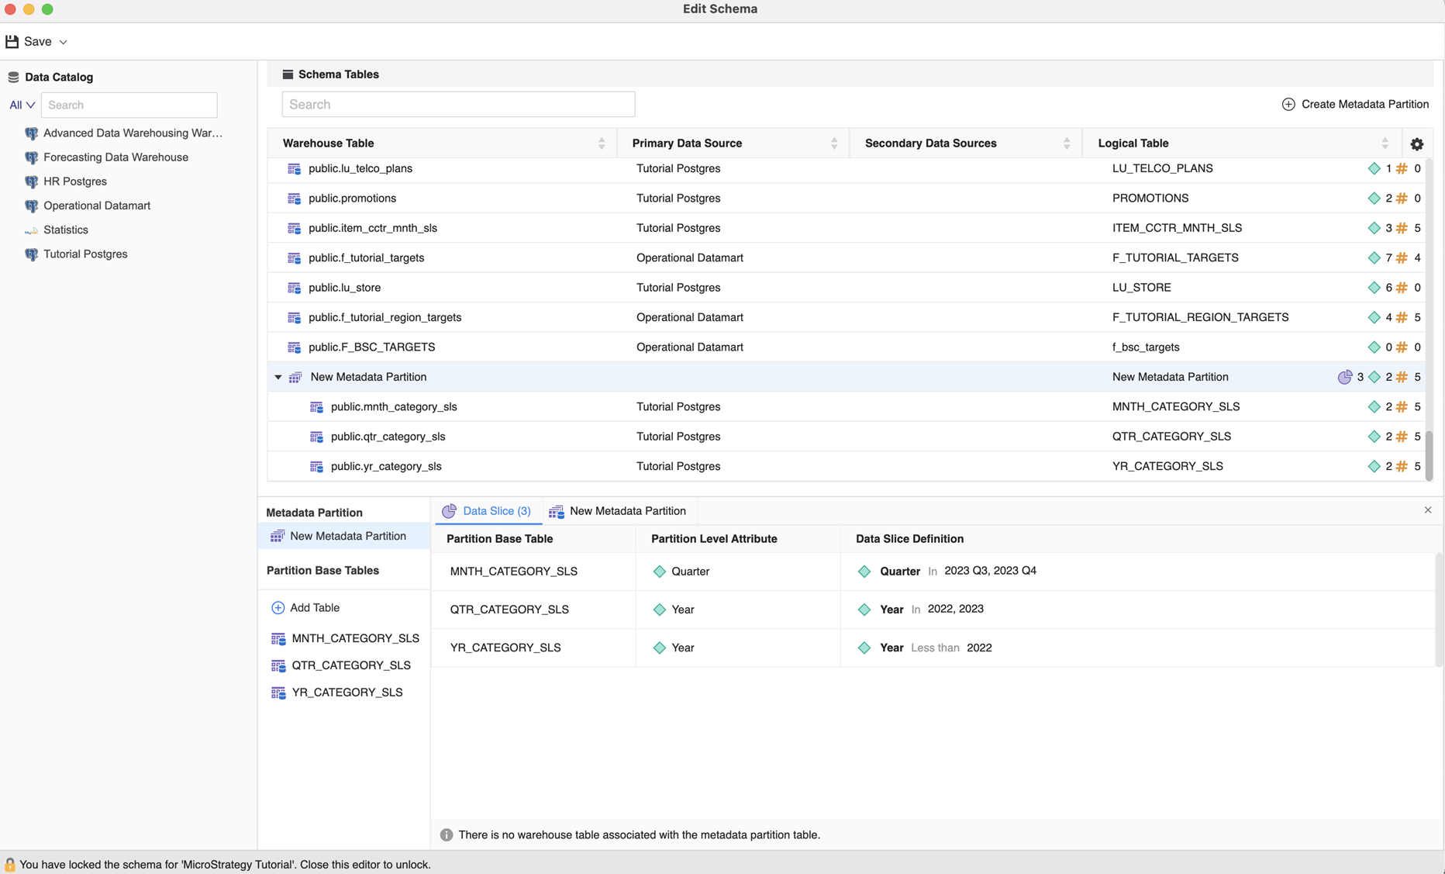Open the Save dropdown arrow
This screenshot has height=874, width=1445.
(x=64, y=42)
